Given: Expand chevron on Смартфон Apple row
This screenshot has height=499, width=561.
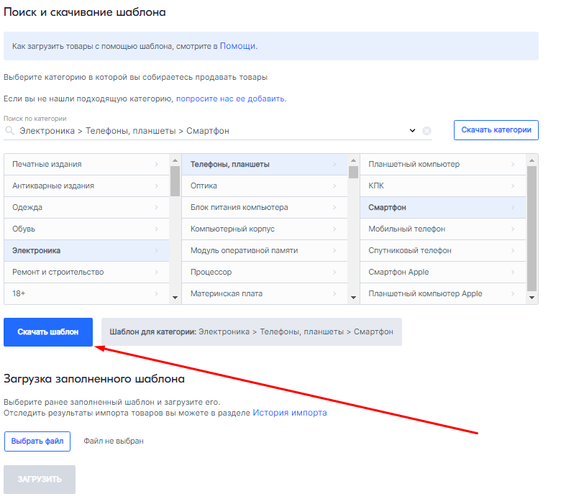Looking at the screenshot, I should (513, 272).
